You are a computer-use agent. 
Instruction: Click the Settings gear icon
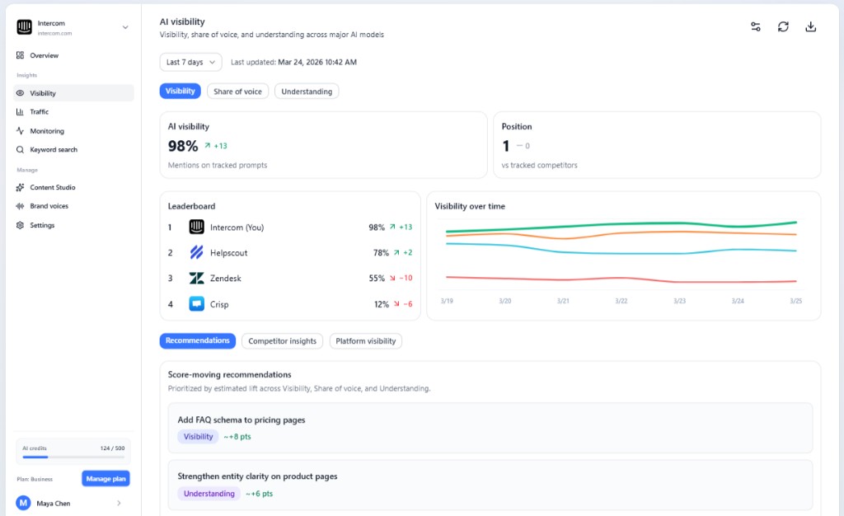pyautogui.click(x=20, y=225)
